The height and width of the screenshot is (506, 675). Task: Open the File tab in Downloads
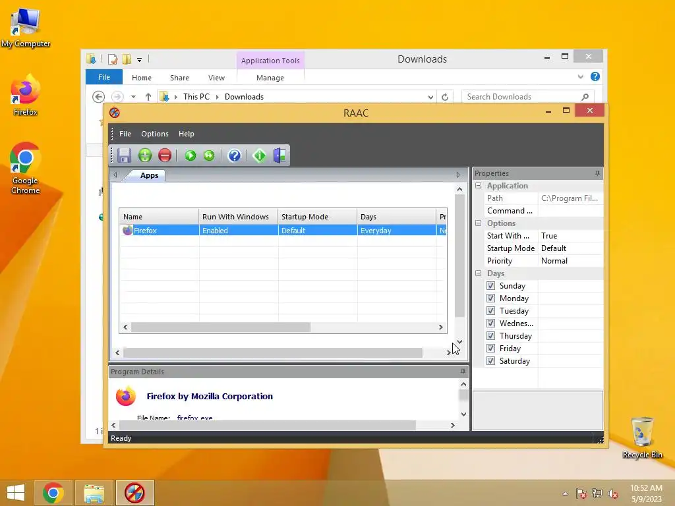point(104,77)
